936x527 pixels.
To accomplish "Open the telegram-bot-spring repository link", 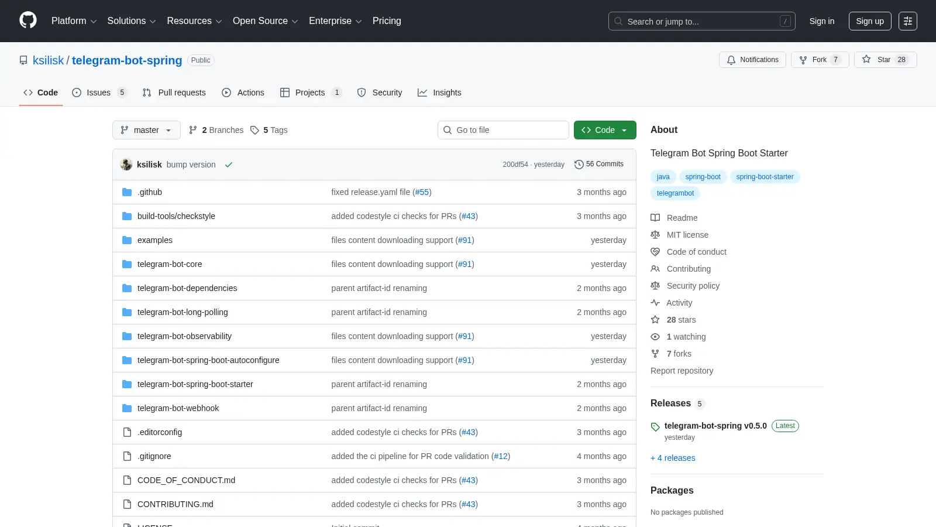I will click(x=127, y=60).
